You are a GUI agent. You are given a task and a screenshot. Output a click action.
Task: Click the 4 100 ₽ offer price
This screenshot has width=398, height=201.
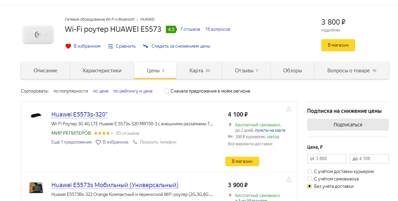(238, 115)
